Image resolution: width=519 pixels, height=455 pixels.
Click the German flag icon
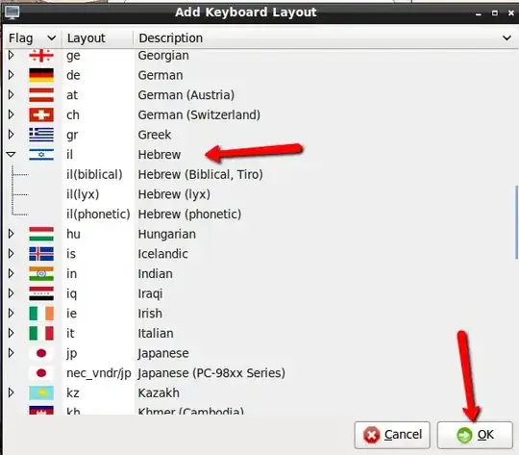click(x=41, y=75)
